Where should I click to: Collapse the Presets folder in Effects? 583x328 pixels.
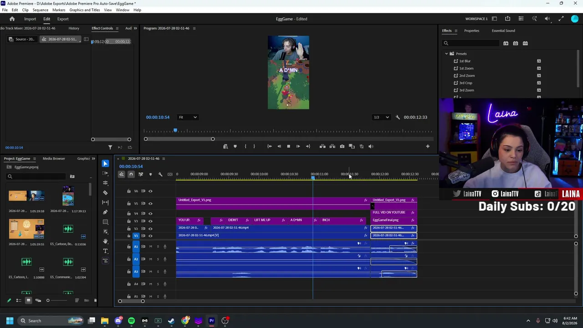(x=446, y=54)
